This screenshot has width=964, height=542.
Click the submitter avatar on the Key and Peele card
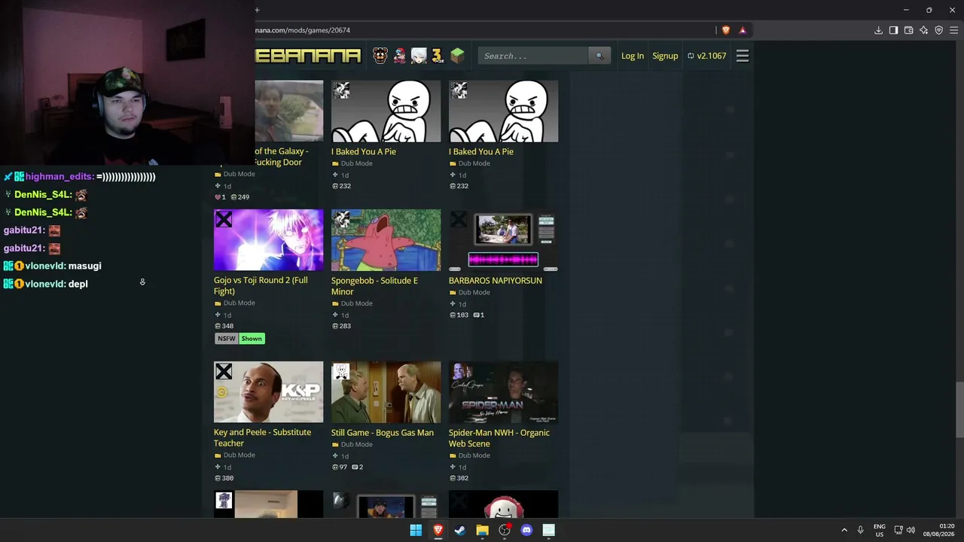tap(224, 371)
